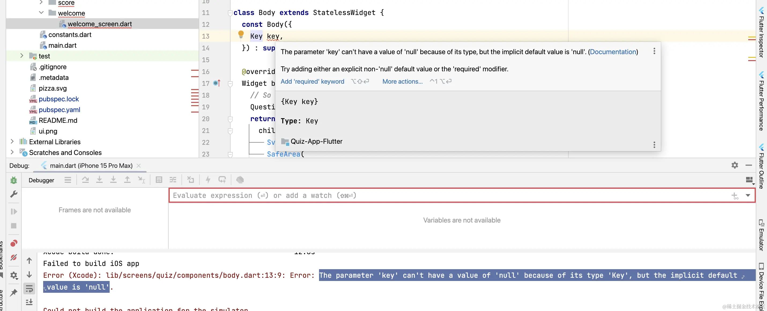767x311 pixels.
Task: Toggle Mute Breakpoints in debug sidebar
Action: [14, 257]
